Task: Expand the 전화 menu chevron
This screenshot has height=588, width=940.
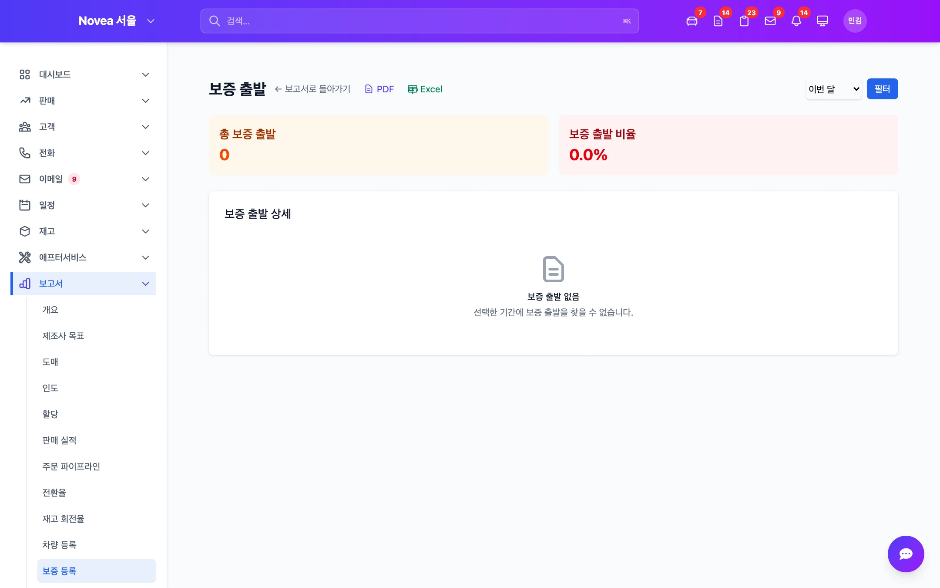Action: click(x=145, y=153)
